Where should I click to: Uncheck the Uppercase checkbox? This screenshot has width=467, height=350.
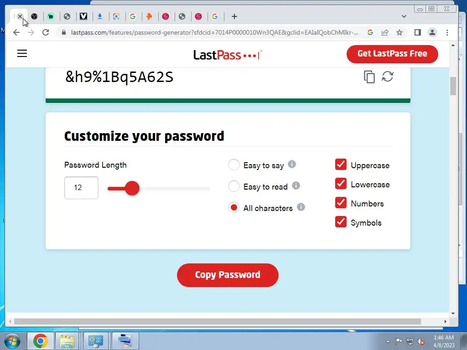tap(341, 164)
